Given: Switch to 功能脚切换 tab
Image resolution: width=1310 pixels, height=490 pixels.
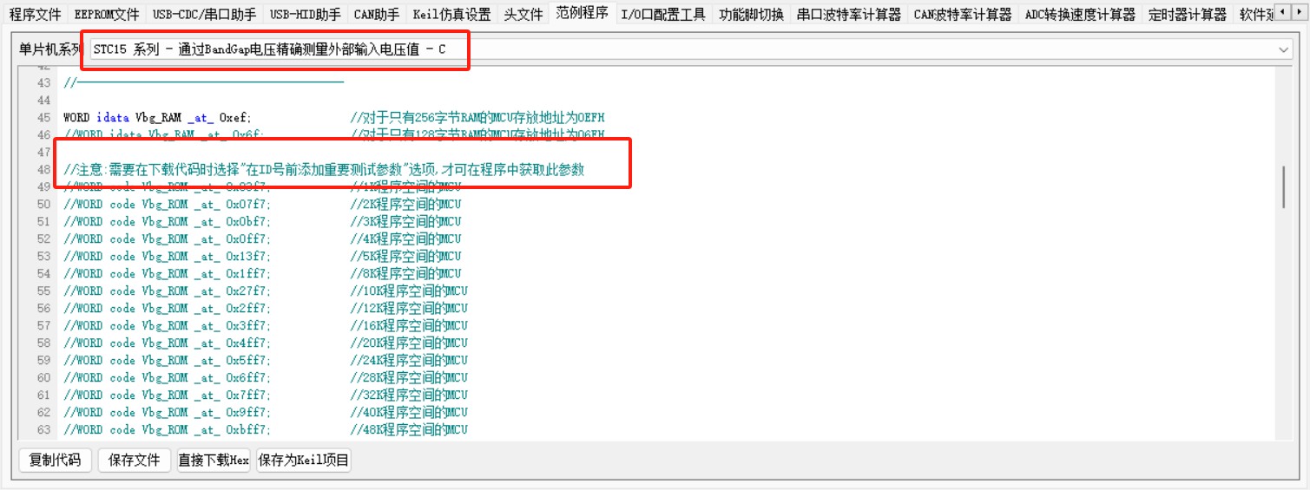Looking at the screenshot, I should [x=751, y=14].
